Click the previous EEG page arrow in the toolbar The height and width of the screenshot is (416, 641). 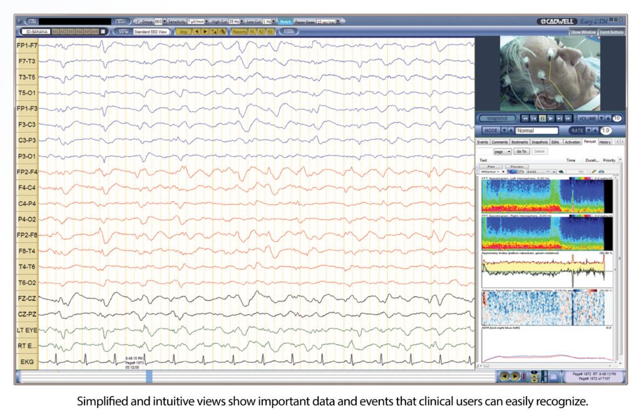click(197, 31)
